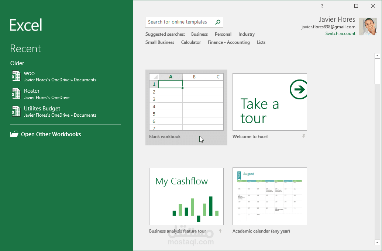This screenshot has height=251, width=382.
Task: Search suggested category Business
Action: (x=199, y=34)
